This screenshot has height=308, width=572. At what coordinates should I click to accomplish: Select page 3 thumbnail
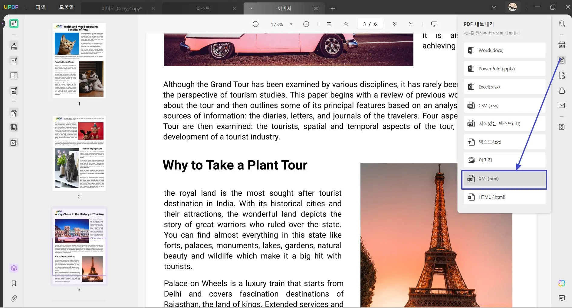(79, 246)
